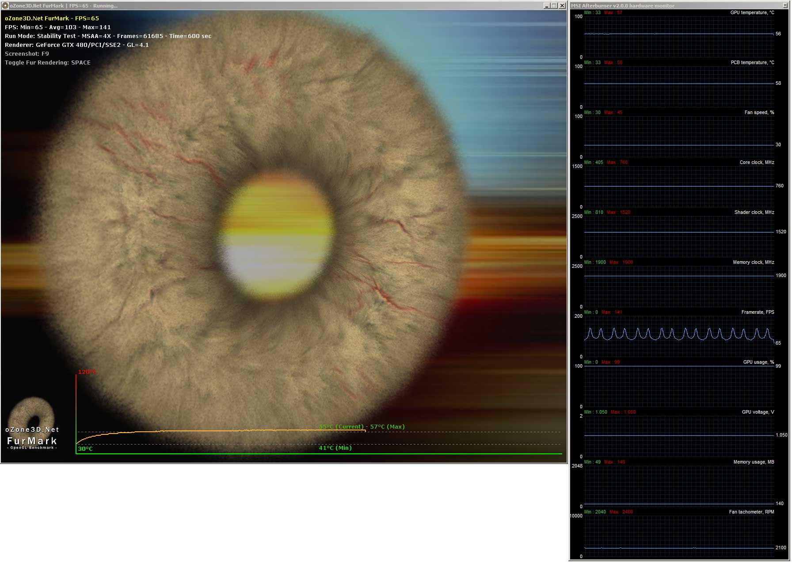Screen dimensions: 792x563
Task: Click the FurMark window title text
Action: point(64,6)
